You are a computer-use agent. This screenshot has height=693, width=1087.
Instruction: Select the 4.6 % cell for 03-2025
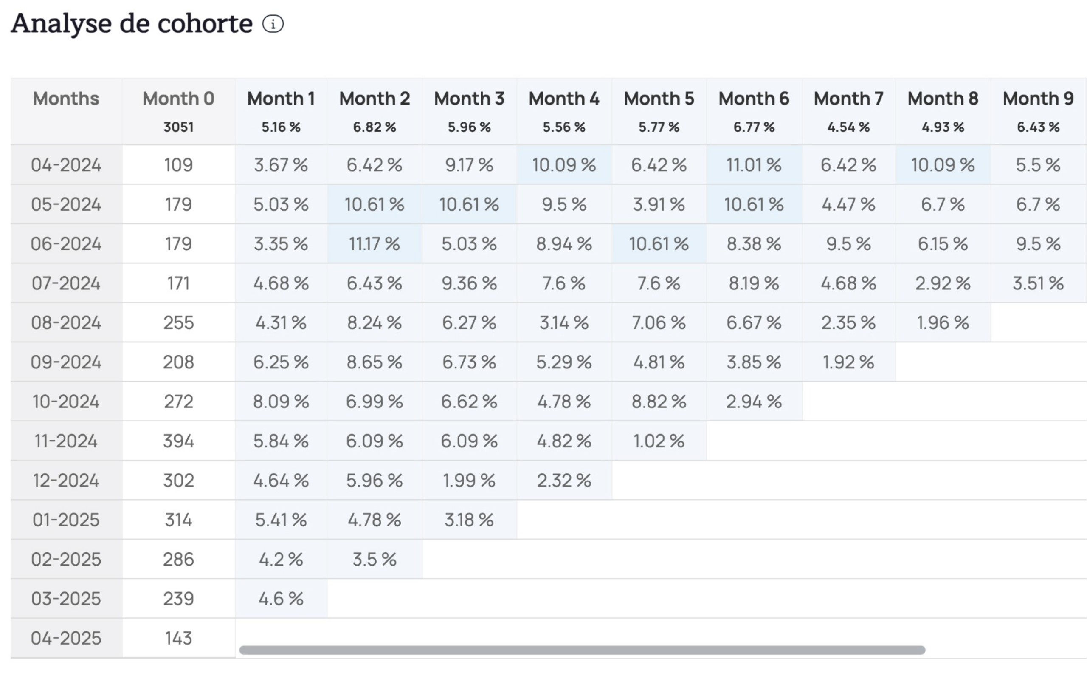[x=281, y=599]
